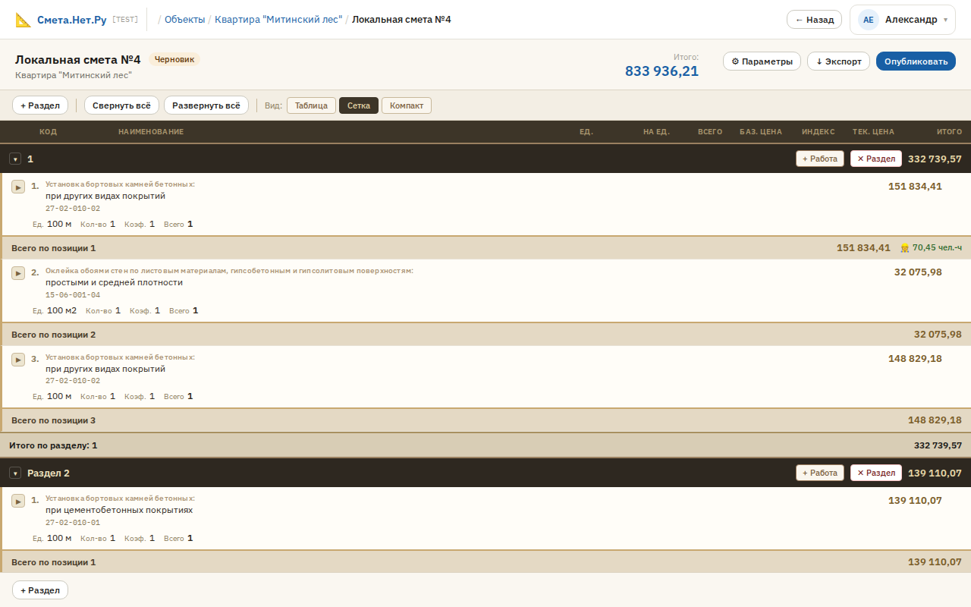
Task: Delete section 1 with × Раздел
Action: (875, 159)
